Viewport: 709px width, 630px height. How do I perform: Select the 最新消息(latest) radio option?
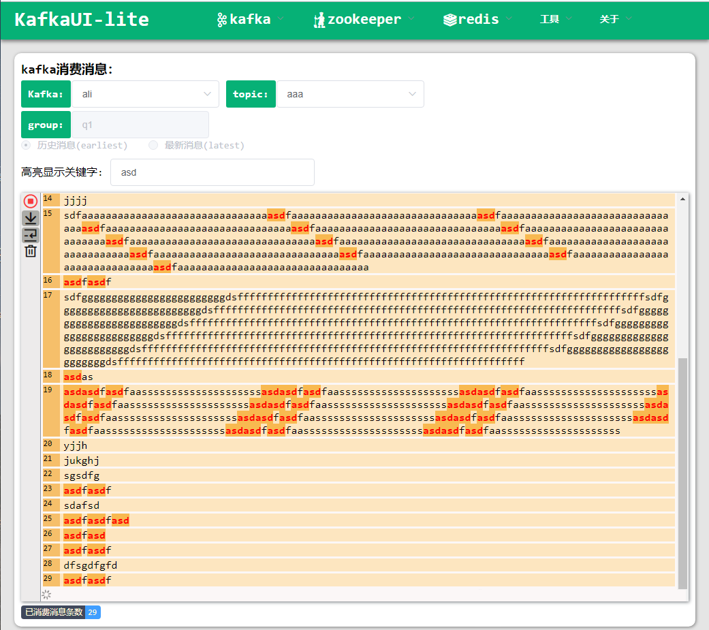tap(153, 145)
